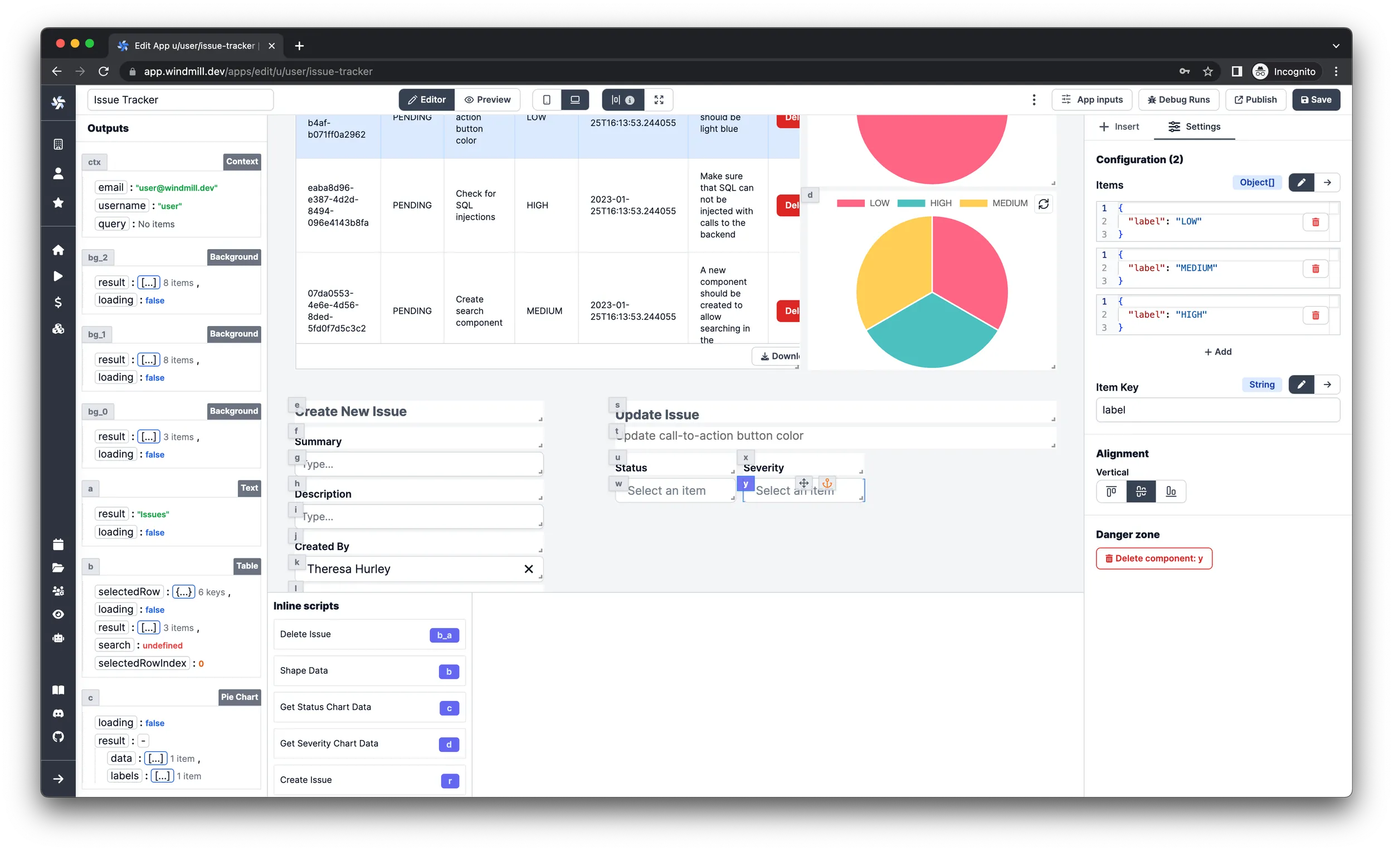The width and height of the screenshot is (1393, 851).
Task: Click the Editor tab in toolbar
Action: click(425, 100)
